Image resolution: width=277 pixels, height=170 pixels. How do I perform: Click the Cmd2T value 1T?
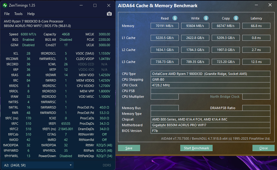tap(66, 45)
